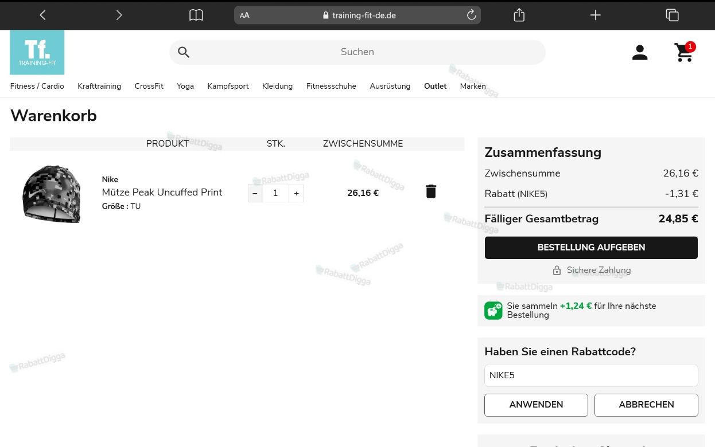
Task: Click the search magnifier icon
Action: [x=184, y=52]
